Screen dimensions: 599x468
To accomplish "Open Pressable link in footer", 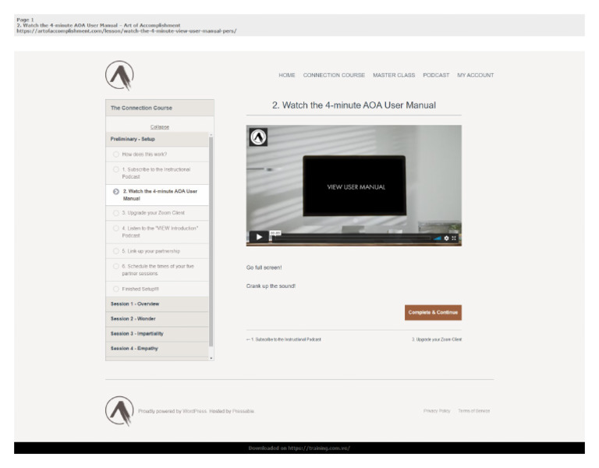I will pos(243,411).
